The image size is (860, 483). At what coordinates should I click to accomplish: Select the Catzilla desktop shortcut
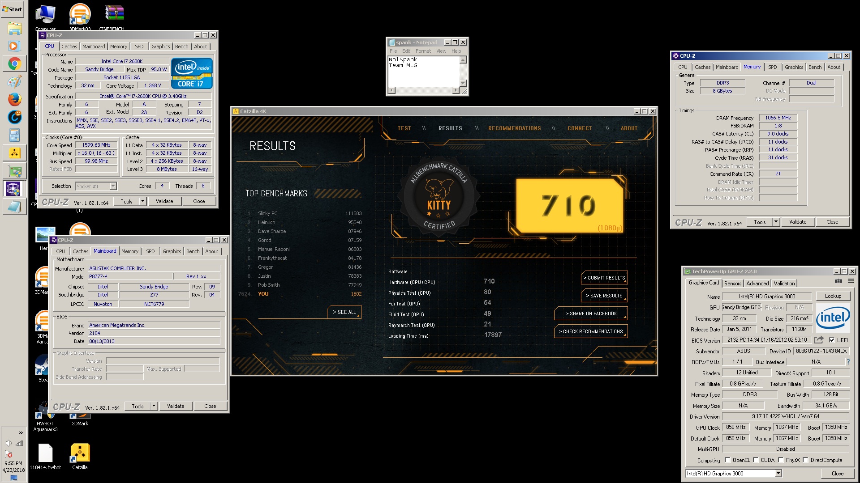point(80,456)
